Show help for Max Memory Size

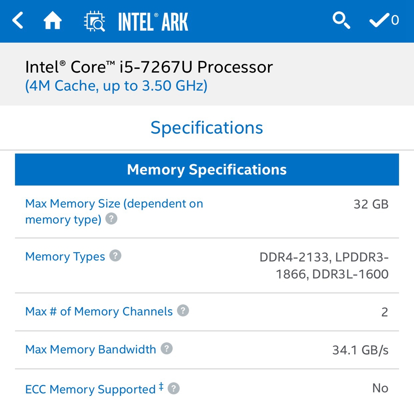(111, 219)
